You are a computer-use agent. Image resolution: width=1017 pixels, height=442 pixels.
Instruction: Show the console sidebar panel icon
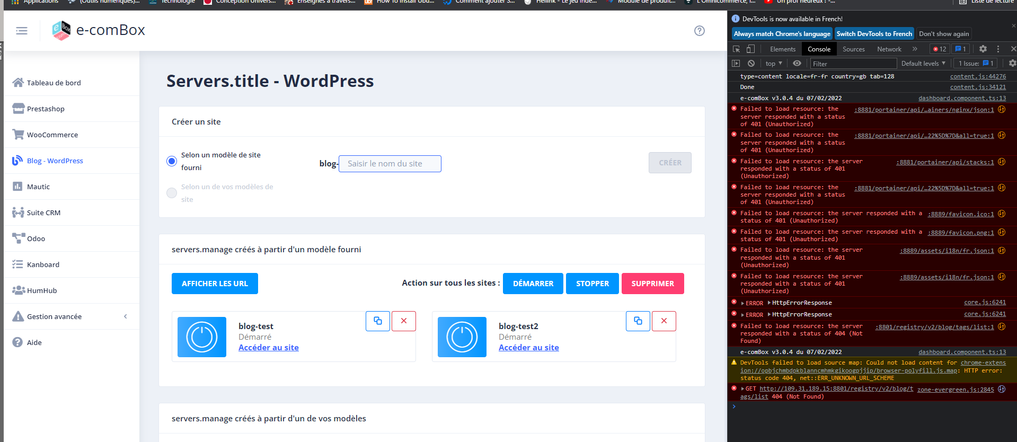[736, 63]
